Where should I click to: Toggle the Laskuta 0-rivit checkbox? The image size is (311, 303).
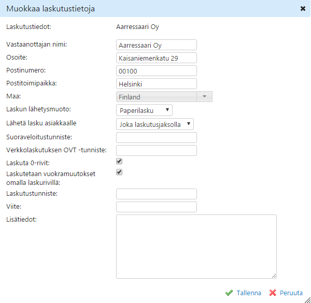(119, 162)
